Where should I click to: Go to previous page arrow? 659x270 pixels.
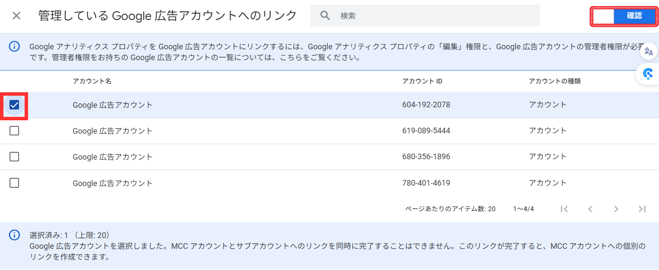click(590, 209)
